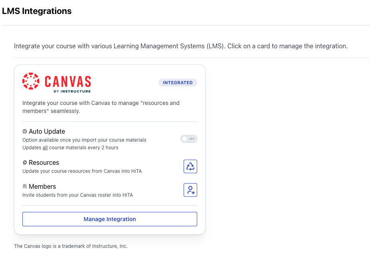
Task: Click "Option available once you import" text
Action: click(84, 140)
